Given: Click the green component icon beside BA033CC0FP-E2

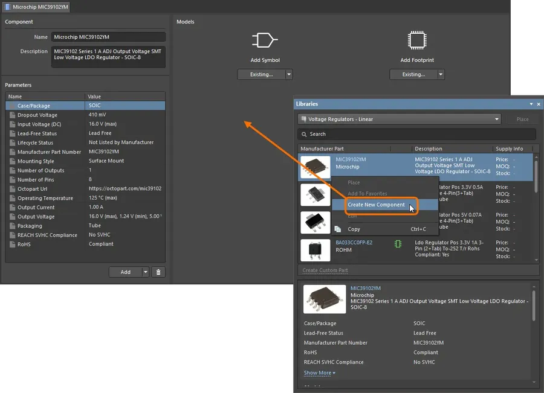Looking at the screenshot, I should (398, 244).
